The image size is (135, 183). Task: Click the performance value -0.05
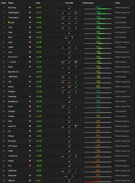tap(98, 91)
